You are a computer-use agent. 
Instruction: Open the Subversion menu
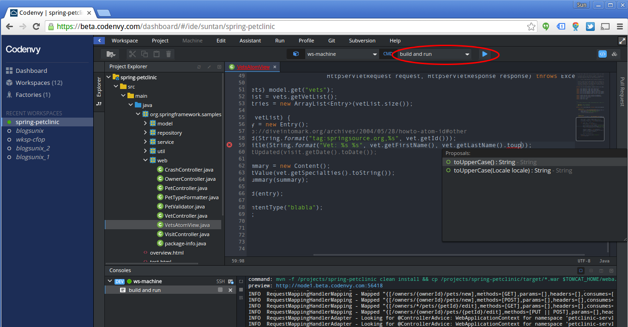coord(362,41)
